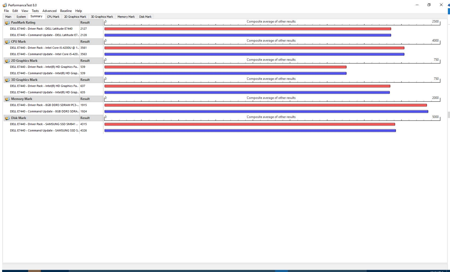Click the Disk Mark Result column header
Screen dimensions: 450x272
tap(91, 118)
